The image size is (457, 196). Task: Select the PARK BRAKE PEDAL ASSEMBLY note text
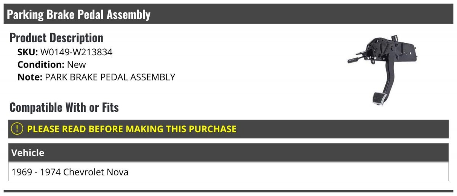pos(110,77)
